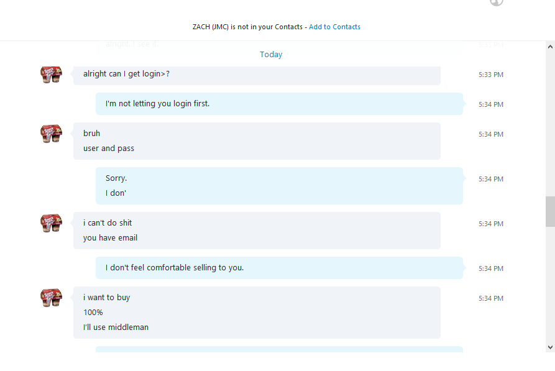The image size is (555, 371).
Task: Click the scrollbar up arrow
Action: 550,47
